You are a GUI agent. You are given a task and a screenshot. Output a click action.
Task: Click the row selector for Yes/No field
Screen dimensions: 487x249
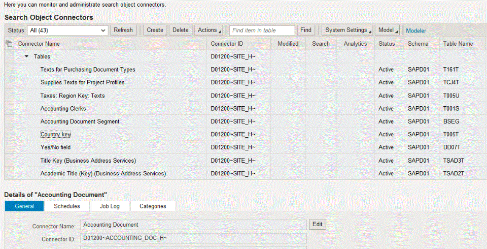click(x=9, y=147)
